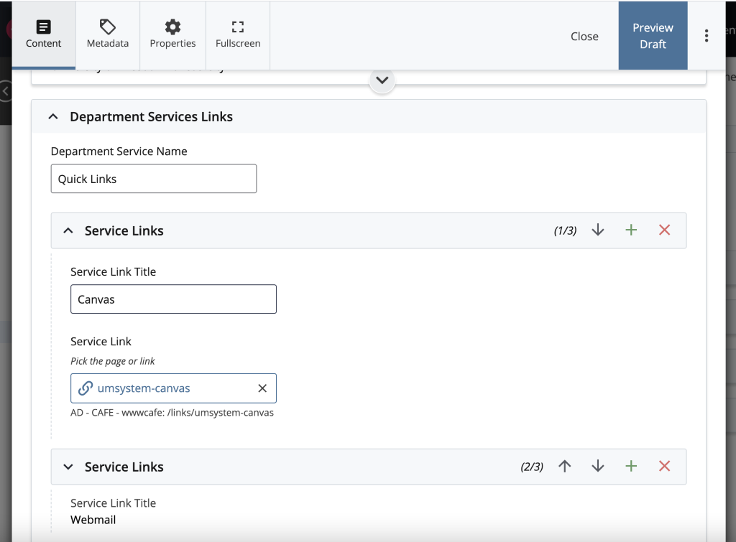The image size is (736, 542).
Task: Add a new item after Service Links 2/3
Action: [631, 467]
